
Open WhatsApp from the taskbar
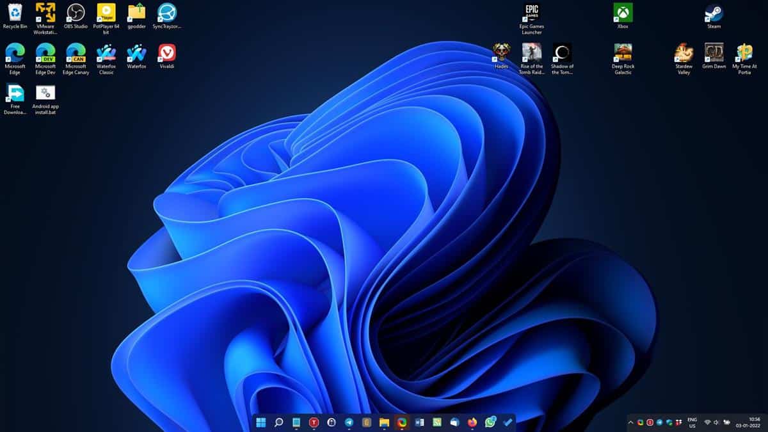[490, 422]
